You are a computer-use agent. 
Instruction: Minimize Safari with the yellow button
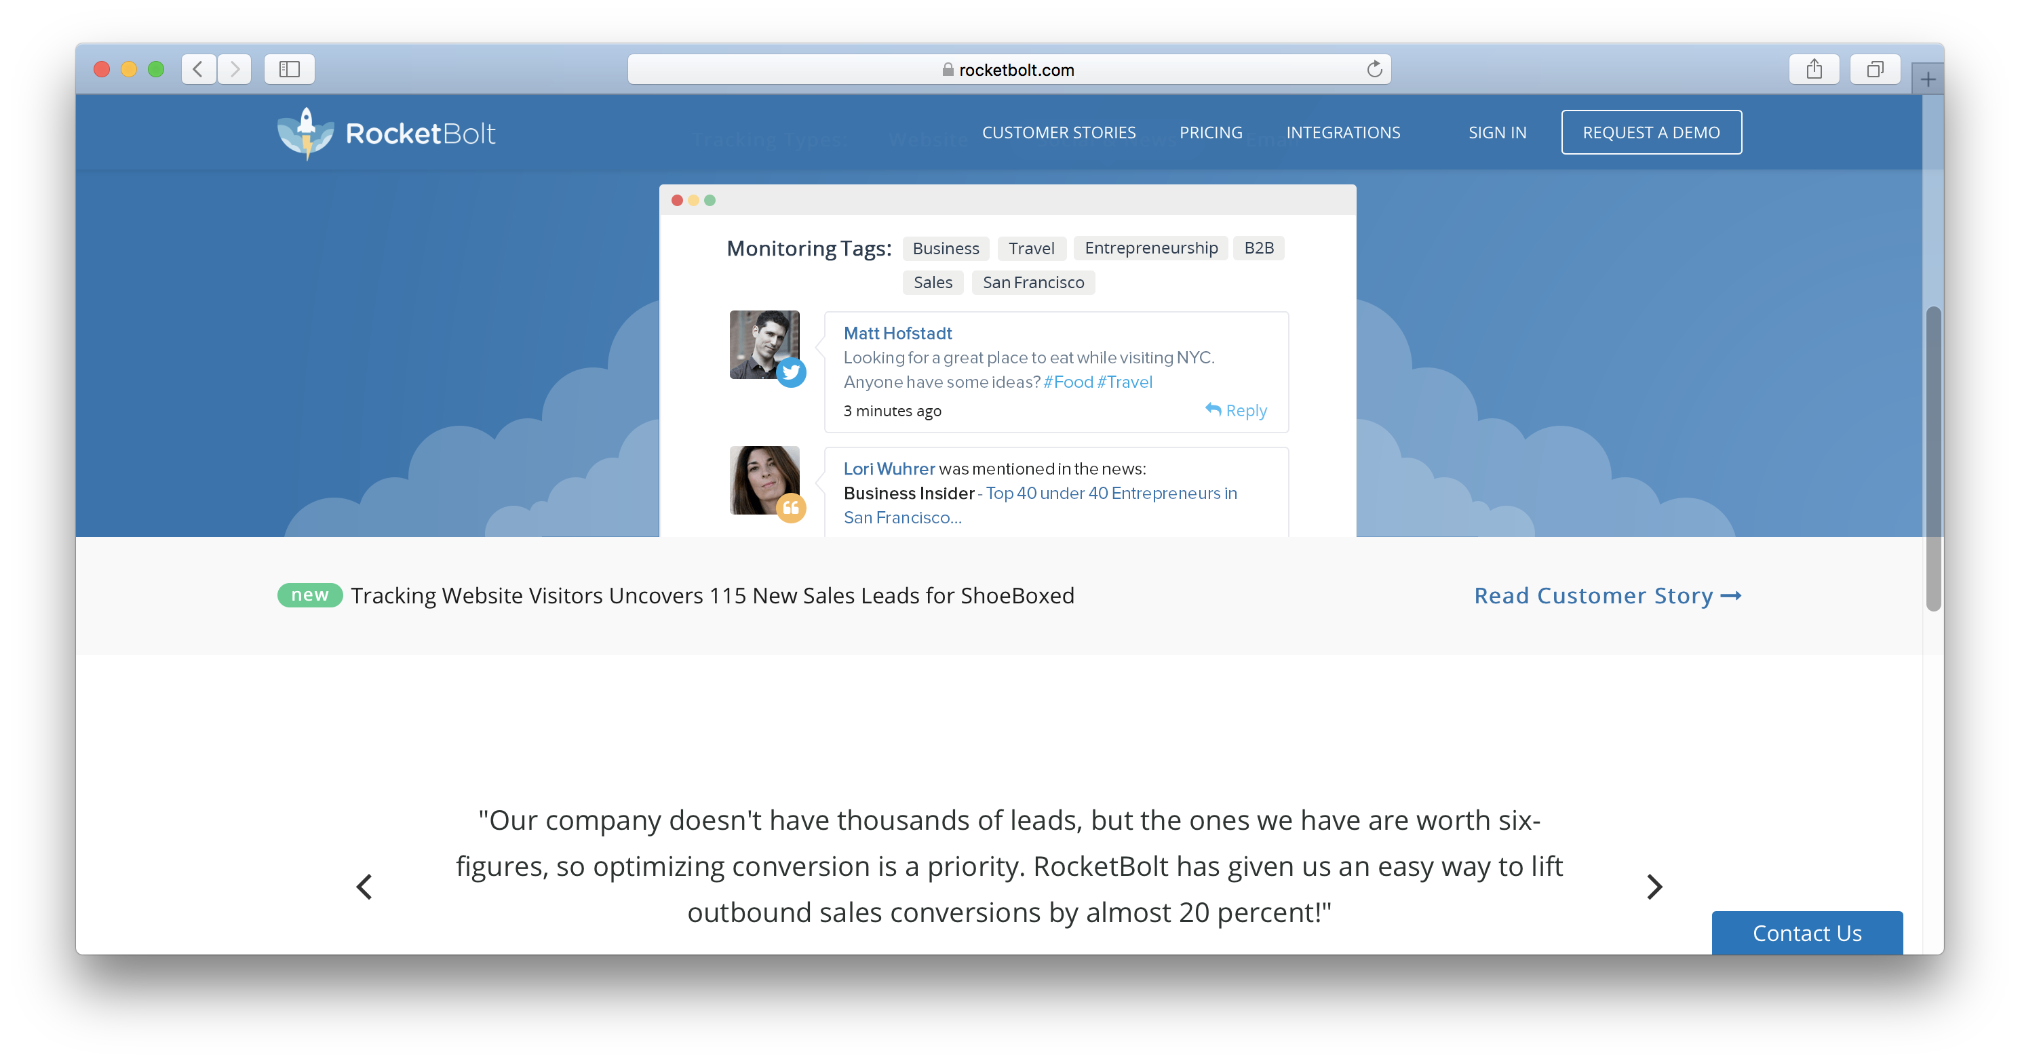coord(129,69)
